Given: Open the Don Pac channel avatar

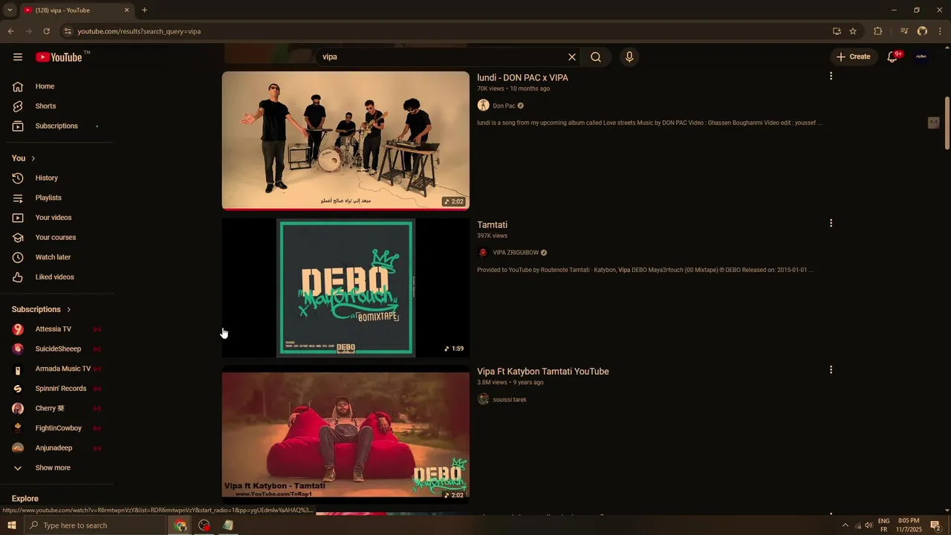Looking at the screenshot, I should (483, 106).
